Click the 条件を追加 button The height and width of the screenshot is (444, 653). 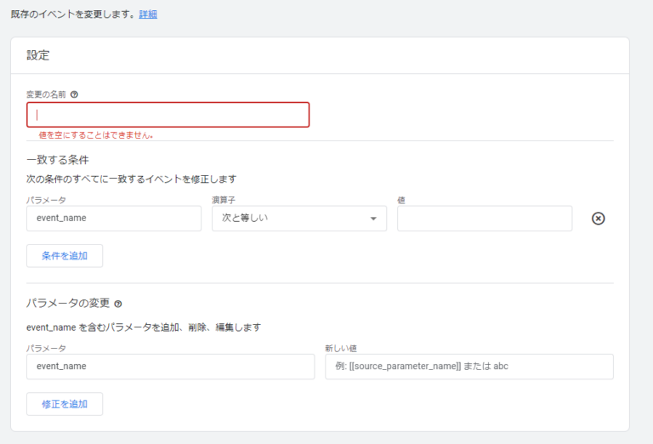pos(65,256)
